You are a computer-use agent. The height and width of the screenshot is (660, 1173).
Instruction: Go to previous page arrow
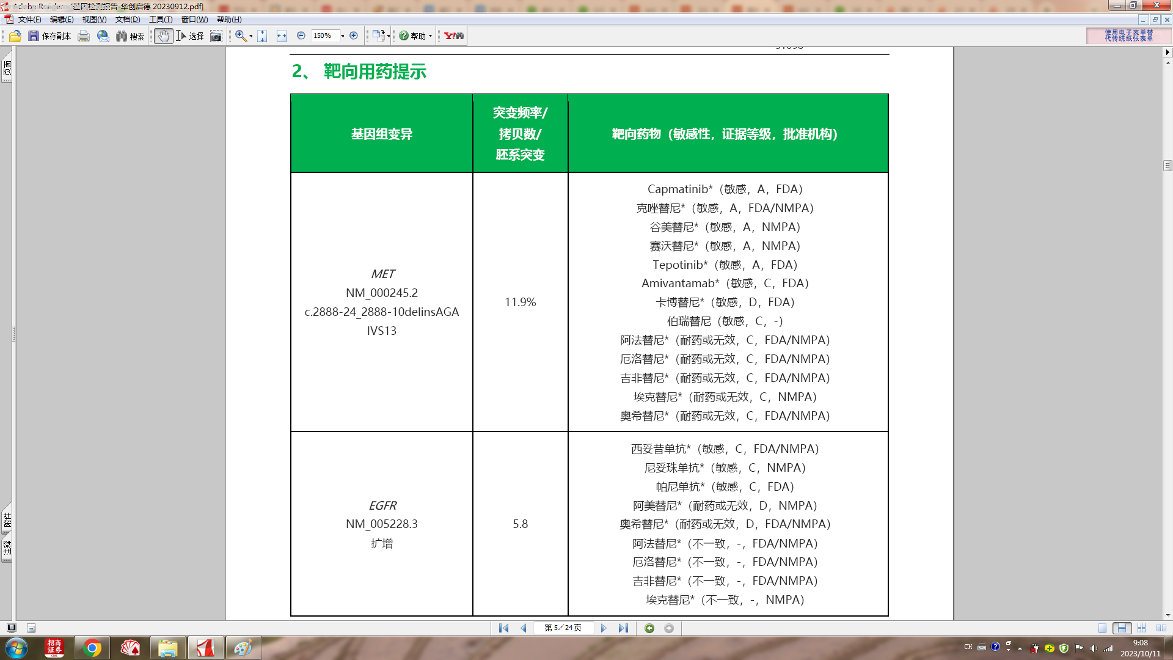tap(524, 628)
